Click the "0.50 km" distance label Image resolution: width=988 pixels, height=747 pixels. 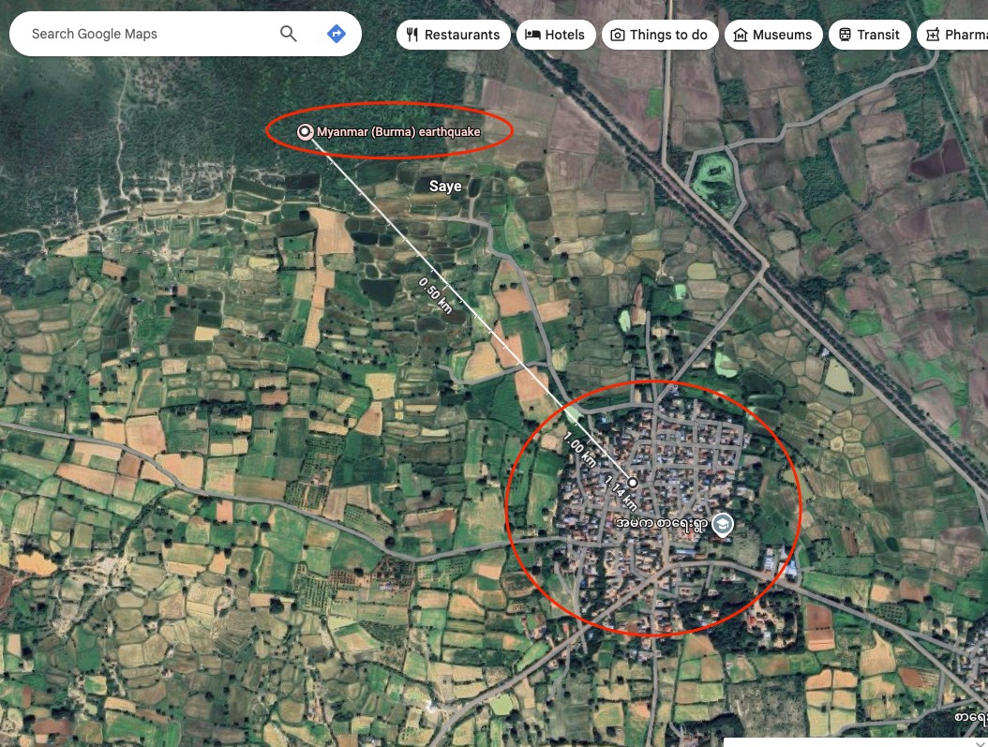click(435, 294)
